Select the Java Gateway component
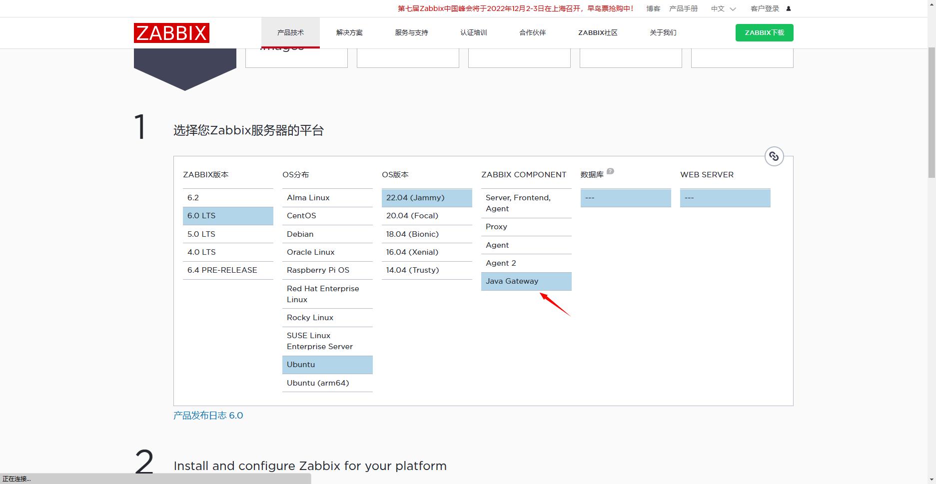The height and width of the screenshot is (484, 936). click(526, 281)
